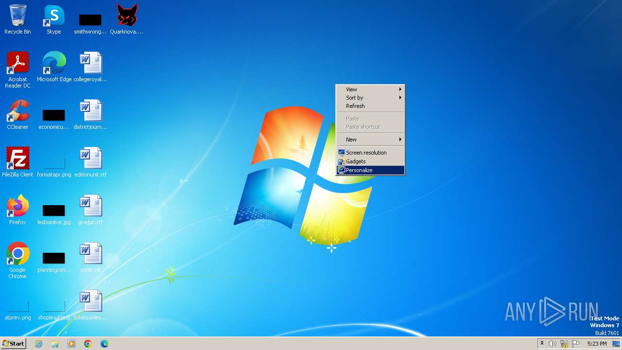Open Internet Explorer from the taskbar
The height and width of the screenshot is (350, 622).
39,344
